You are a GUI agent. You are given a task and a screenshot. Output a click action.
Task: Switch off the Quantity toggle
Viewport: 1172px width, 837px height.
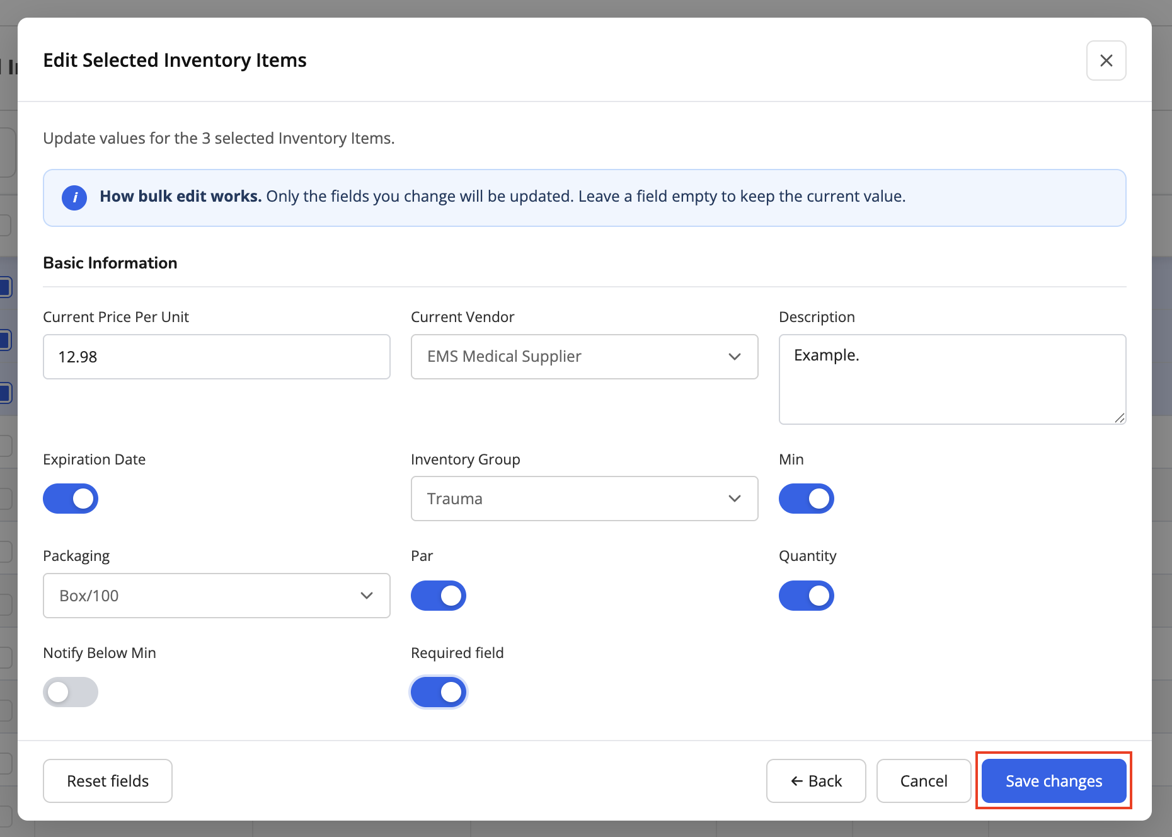pos(807,596)
